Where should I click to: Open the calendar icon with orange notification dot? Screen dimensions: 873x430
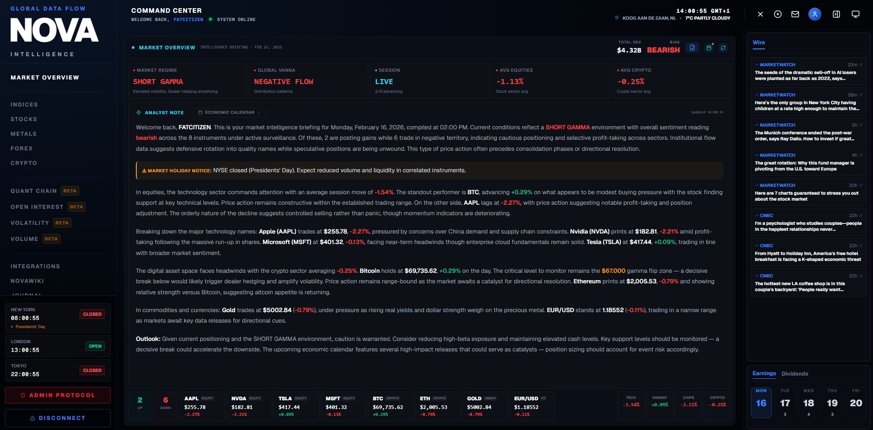coord(710,48)
